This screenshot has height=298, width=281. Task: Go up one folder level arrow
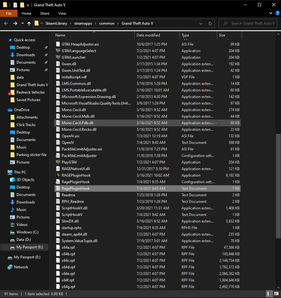click(29, 24)
